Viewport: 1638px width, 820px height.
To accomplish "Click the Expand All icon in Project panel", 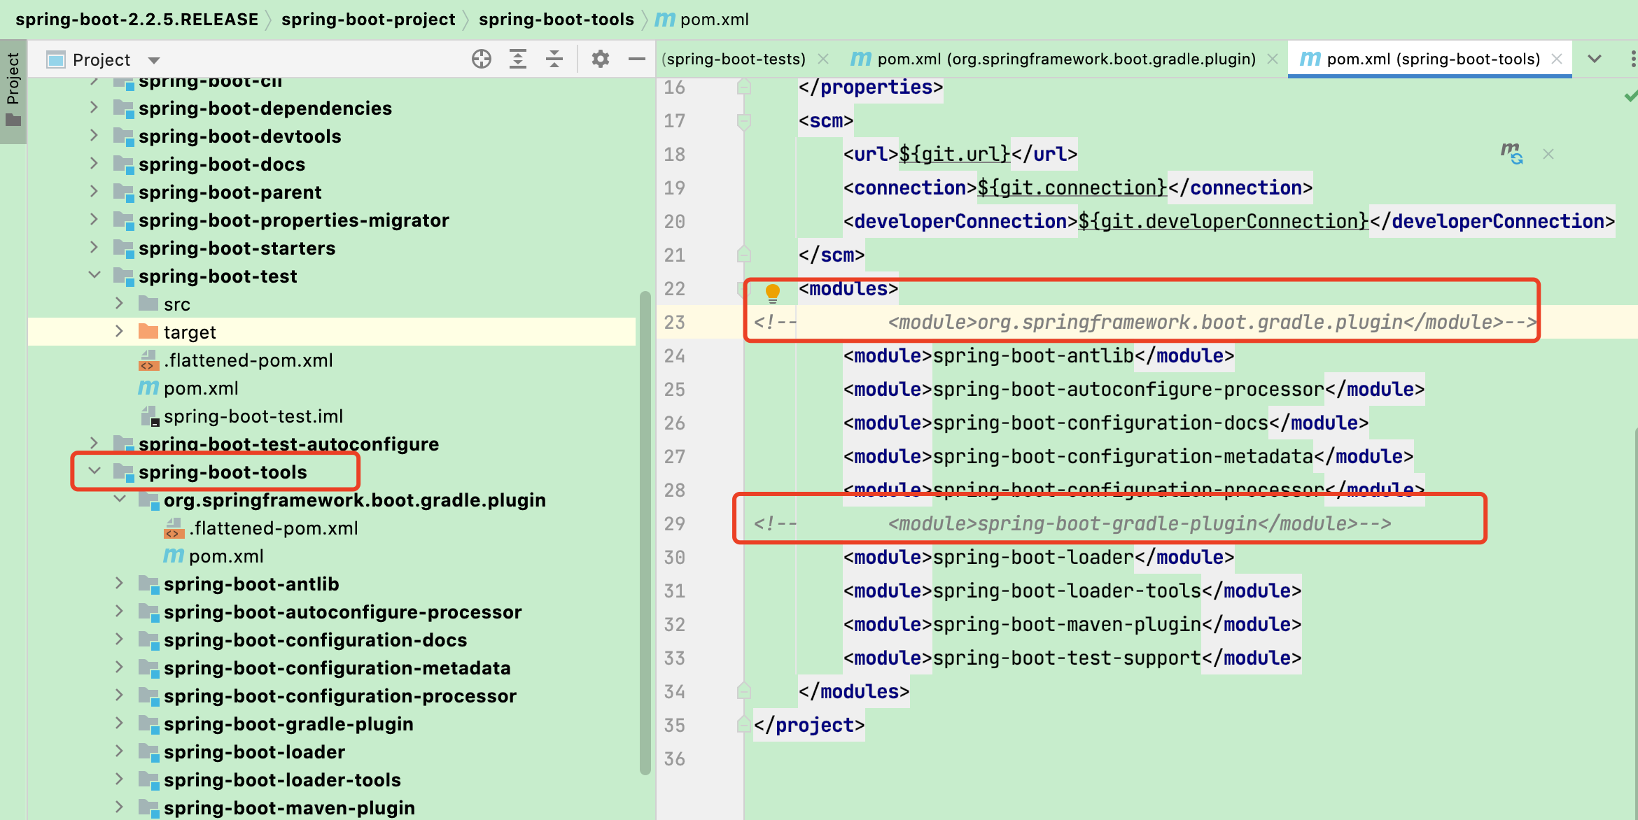I will [x=518, y=59].
